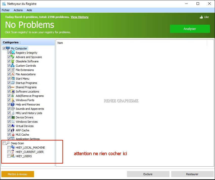Disable the File Extensions checkbox
The image size is (215, 180).
click(x=9, y=70)
